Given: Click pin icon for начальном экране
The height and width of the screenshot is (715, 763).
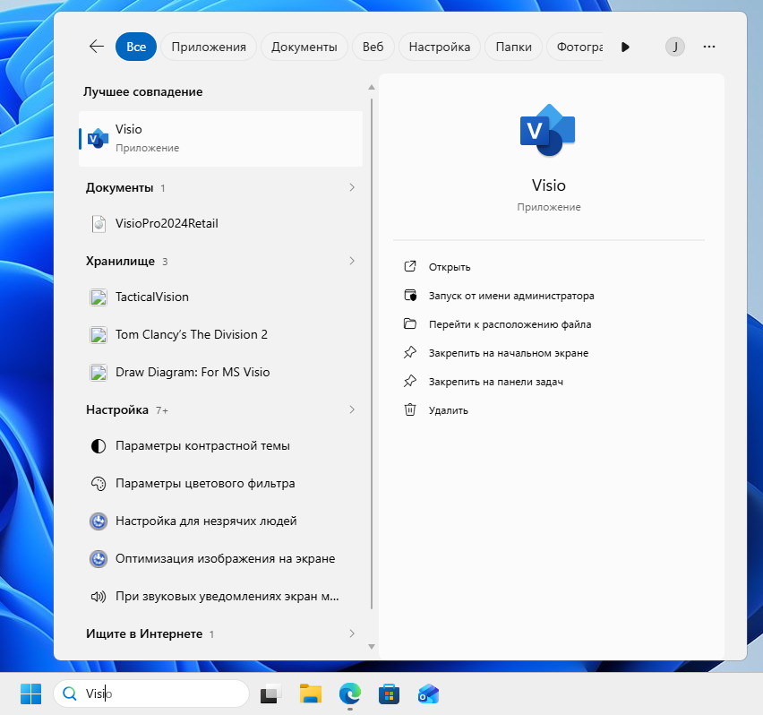Looking at the screenshot, I should pyautogui.click(x=410, y=352).
